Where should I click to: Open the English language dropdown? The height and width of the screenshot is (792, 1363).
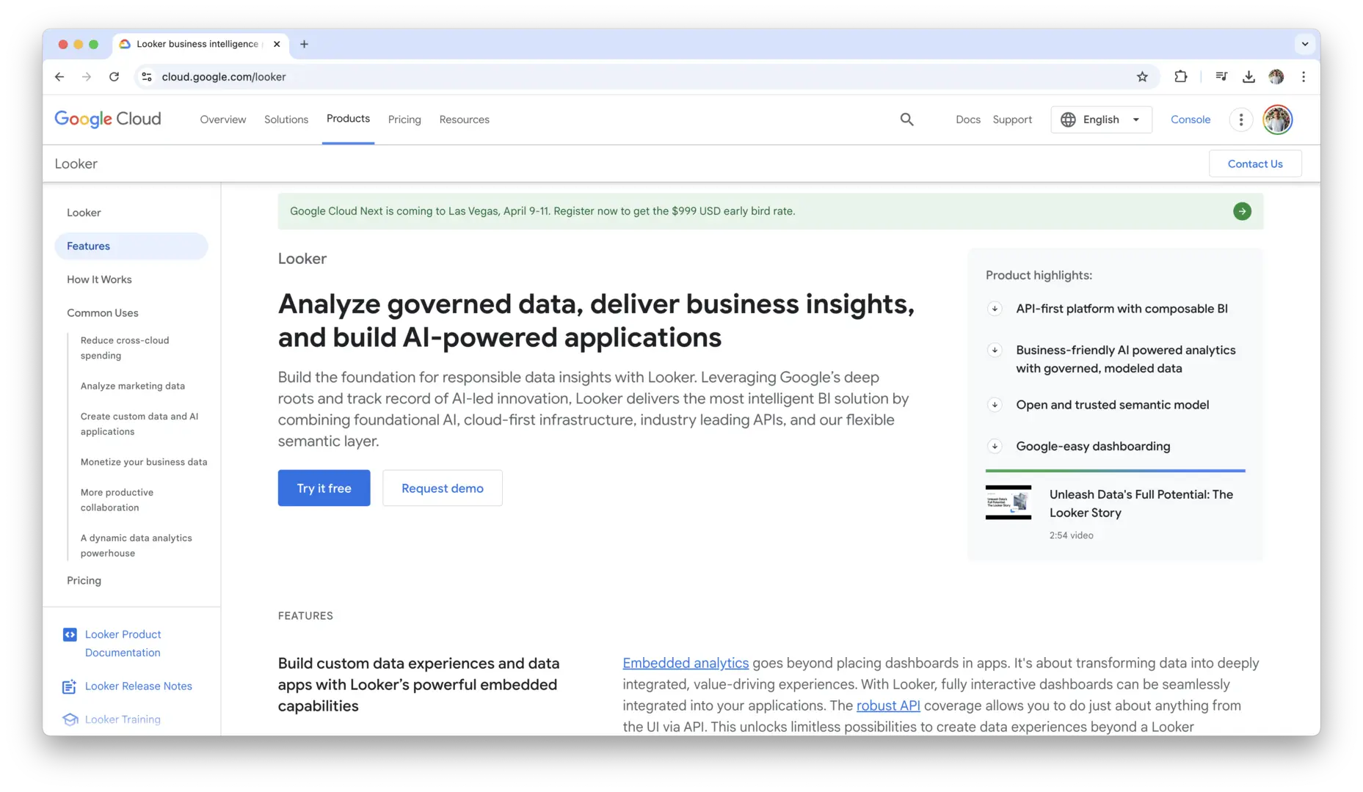[x=1101, y=120]
